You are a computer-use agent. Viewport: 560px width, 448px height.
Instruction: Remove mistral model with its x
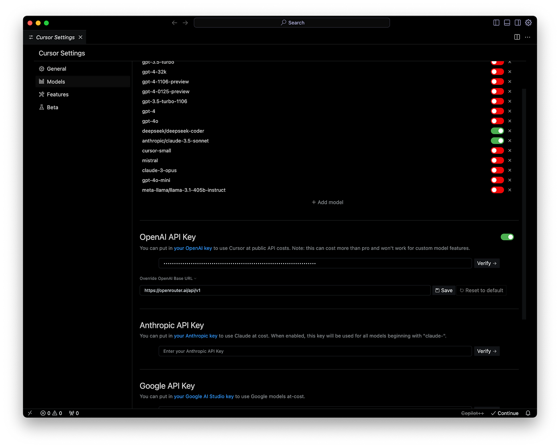tap(510, 161)
